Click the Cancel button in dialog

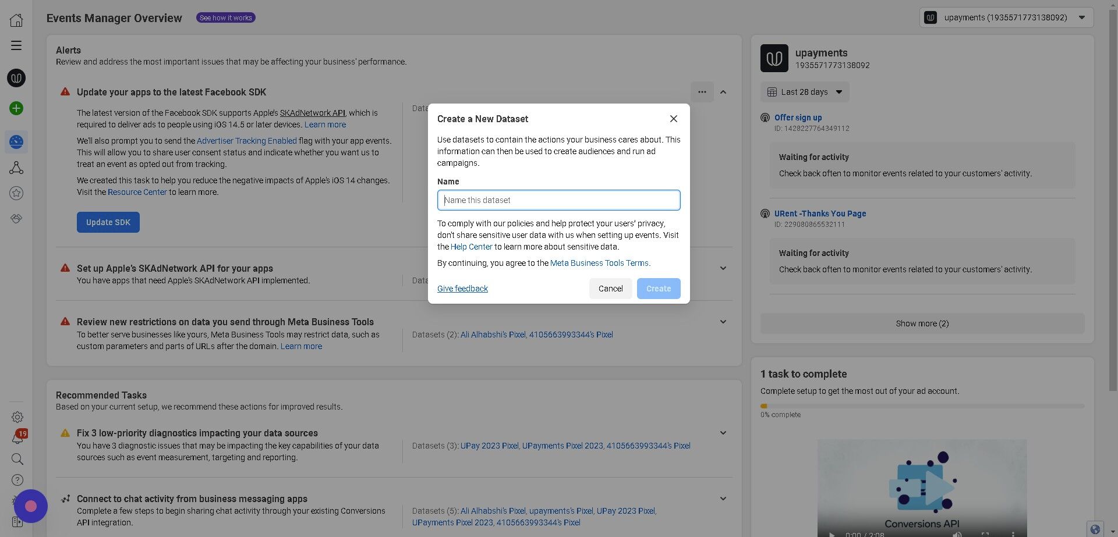click(610, 289)
